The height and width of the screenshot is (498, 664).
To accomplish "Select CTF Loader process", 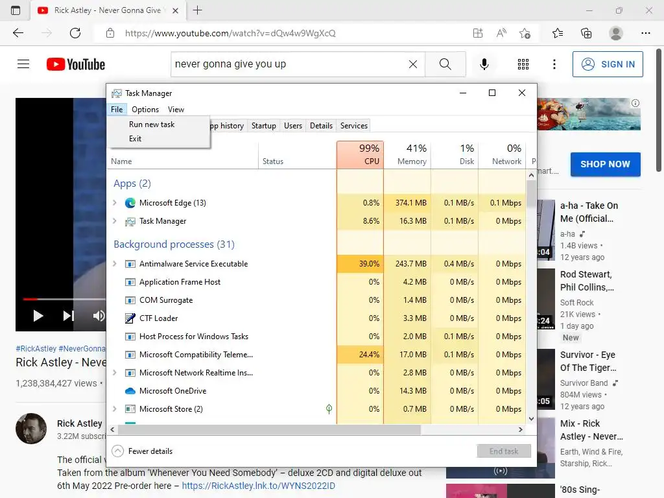I will click(316, 318).
